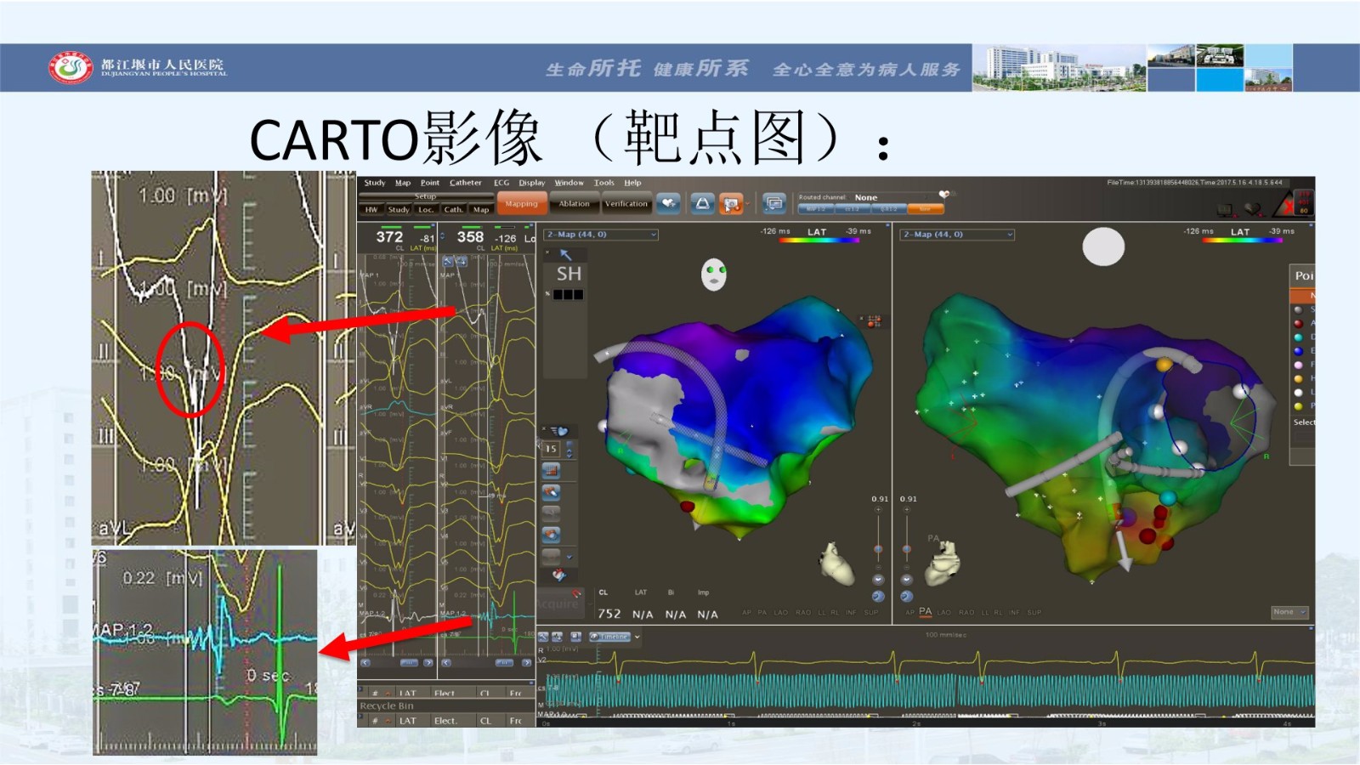This screenshot has height=765, width=1360.
Task: Expand the arrow beside Timeline button
Action: 637,637
